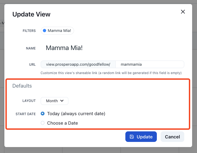Click the START DATE field label
This screenshot has width=197, height=153.
point(26,114)
